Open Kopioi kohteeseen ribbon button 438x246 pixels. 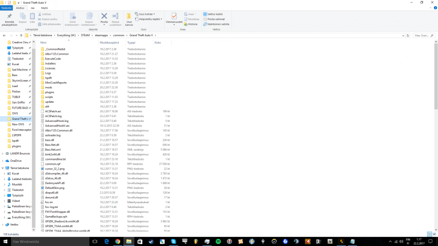pyautogui.click(x=89, y=19)
